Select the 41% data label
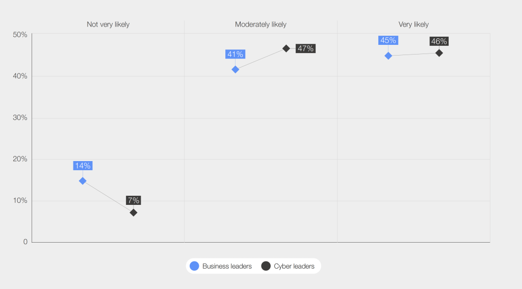 click(x=235, y=54)
